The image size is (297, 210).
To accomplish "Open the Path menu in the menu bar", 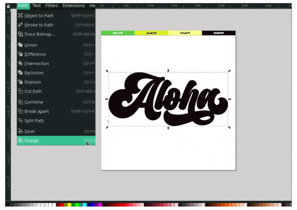I will pyautogui.click(x=23, y=6).
